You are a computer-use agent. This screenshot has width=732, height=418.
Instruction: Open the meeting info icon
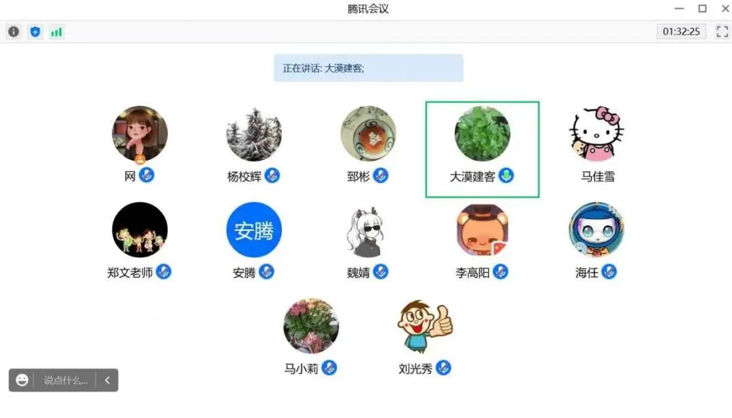tap(14, 32)
